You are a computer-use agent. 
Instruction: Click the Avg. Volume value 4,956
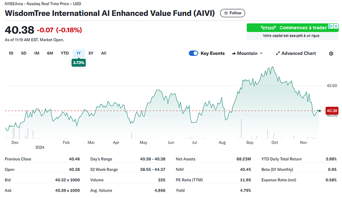tap(160, 191)
